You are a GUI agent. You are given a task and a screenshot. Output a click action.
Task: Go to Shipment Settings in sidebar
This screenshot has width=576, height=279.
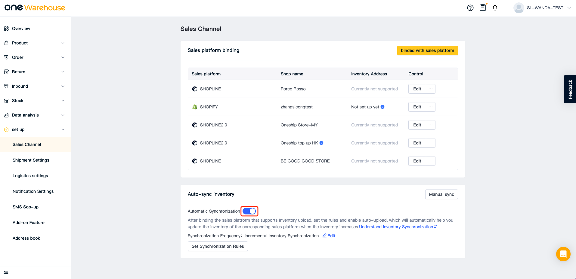[x=31, y=160]
